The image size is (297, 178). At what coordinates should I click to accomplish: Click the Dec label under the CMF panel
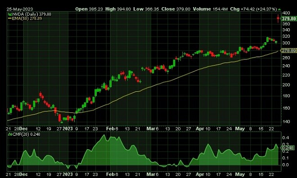pos(23,174)
